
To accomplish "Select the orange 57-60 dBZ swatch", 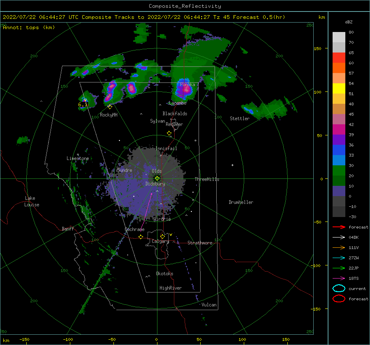I will pyautogui.click(x=339, y=68).
